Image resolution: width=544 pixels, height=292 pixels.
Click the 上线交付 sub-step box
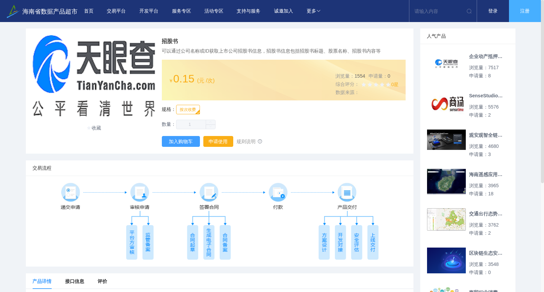tap(373, 242)
